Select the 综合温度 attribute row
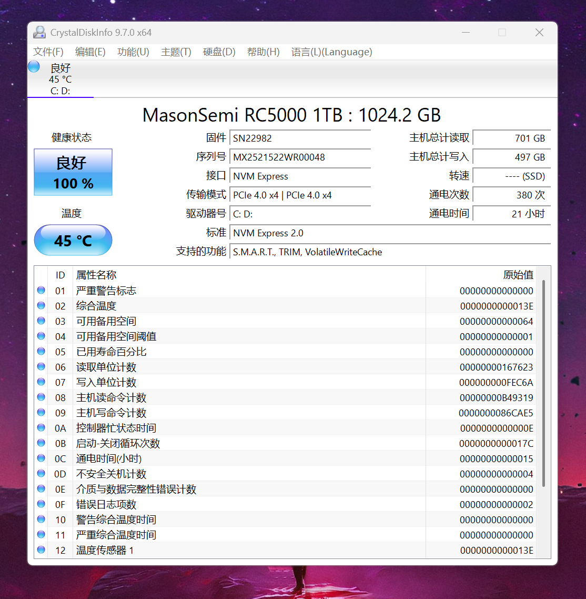This screenshot has height=599, width=586. (285, 306)
